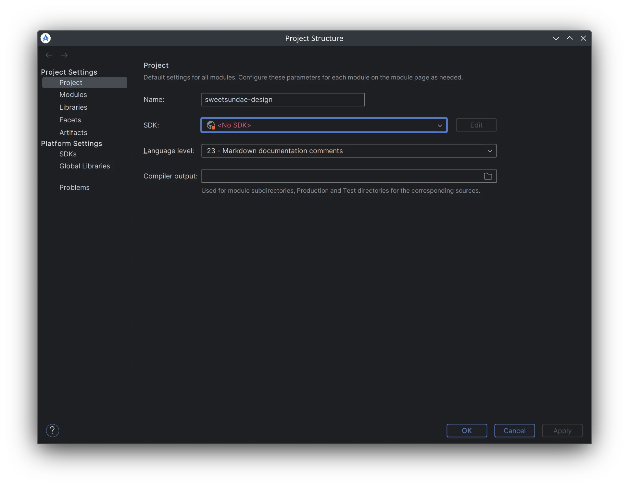
Task: Cancel the Project Structure dialog
Action: click(x=514, y=431)
